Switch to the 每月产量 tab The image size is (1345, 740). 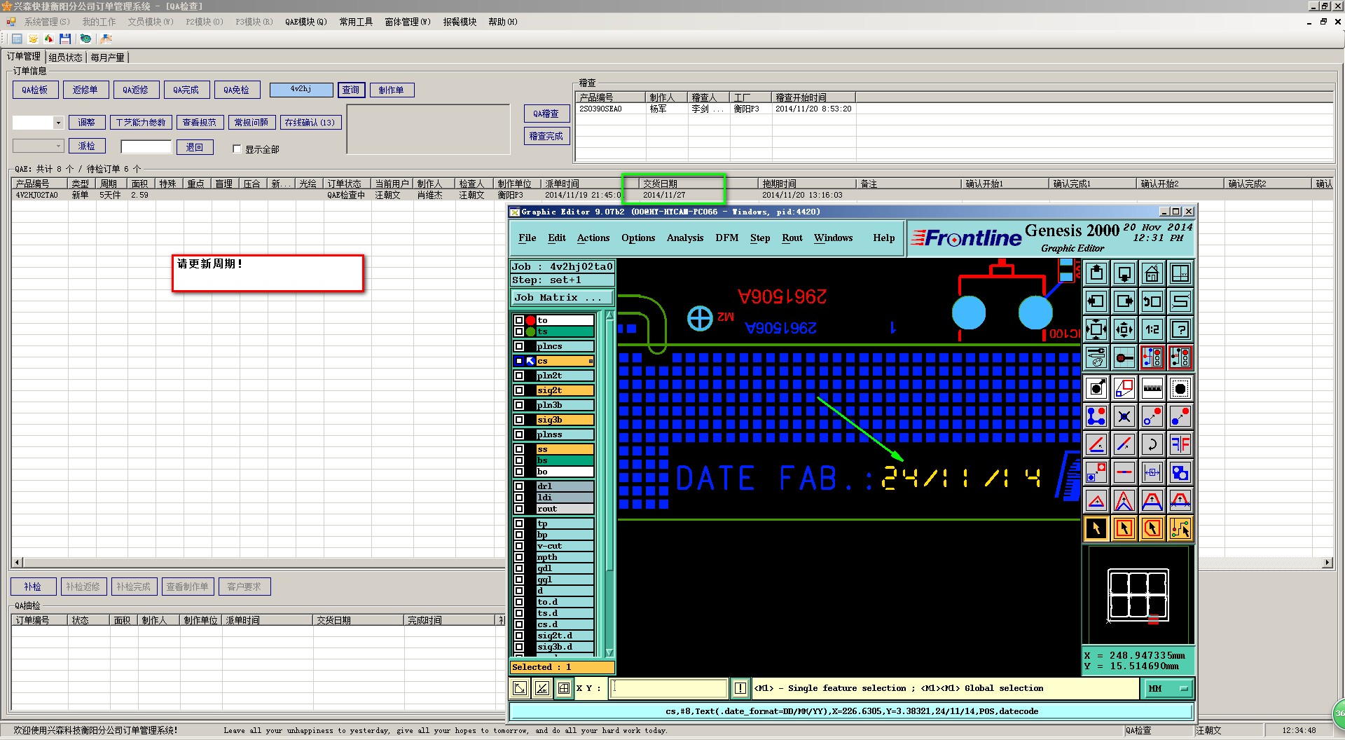pos(107,57)
